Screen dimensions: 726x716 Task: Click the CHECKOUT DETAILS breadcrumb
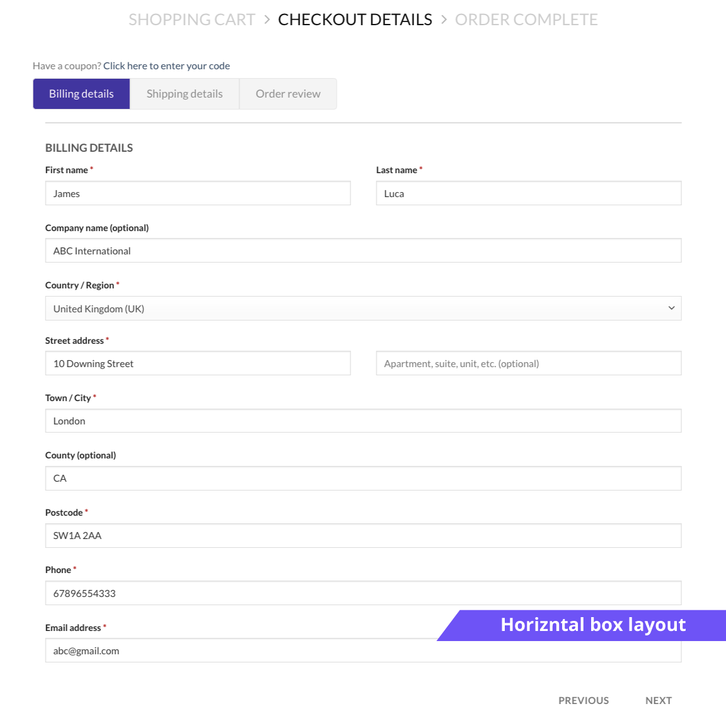355,20
